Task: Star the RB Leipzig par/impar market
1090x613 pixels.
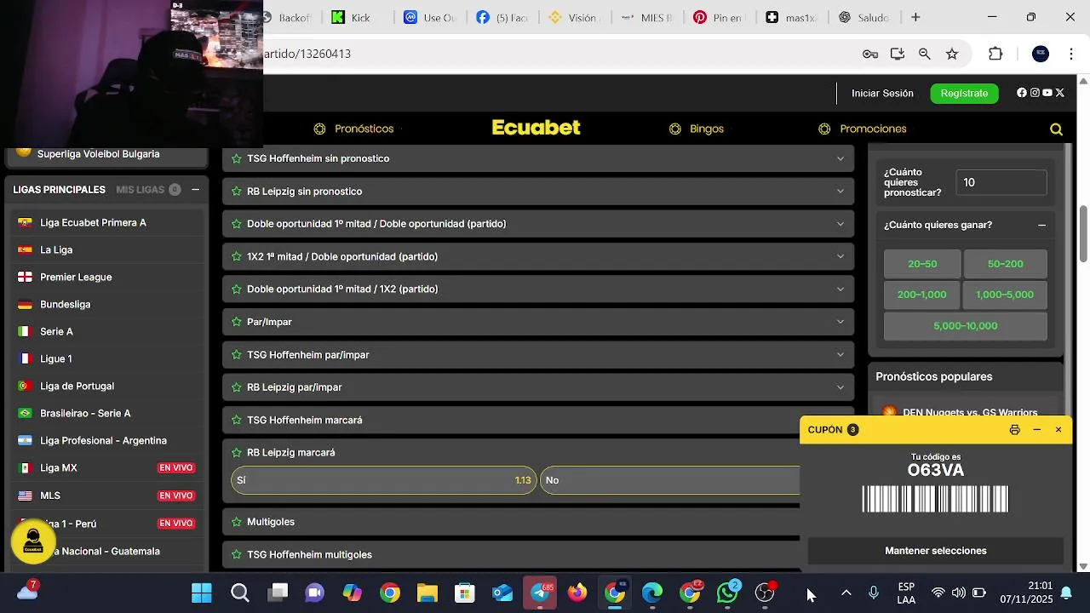Action: (x=237, y=387)
